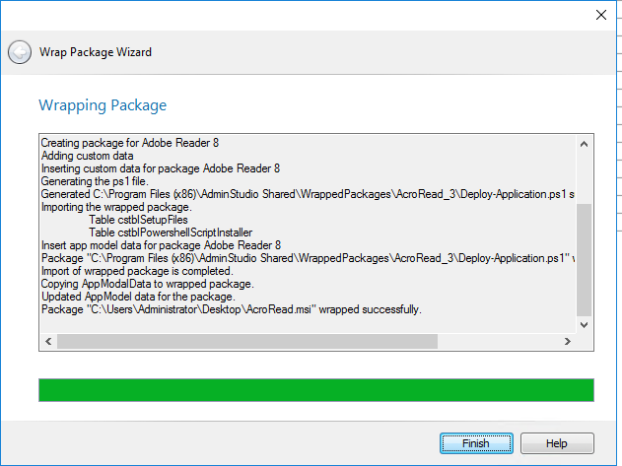622x466 pixels.
Task: Click the log's scroll down arrow
Action: tap(584, 323)
